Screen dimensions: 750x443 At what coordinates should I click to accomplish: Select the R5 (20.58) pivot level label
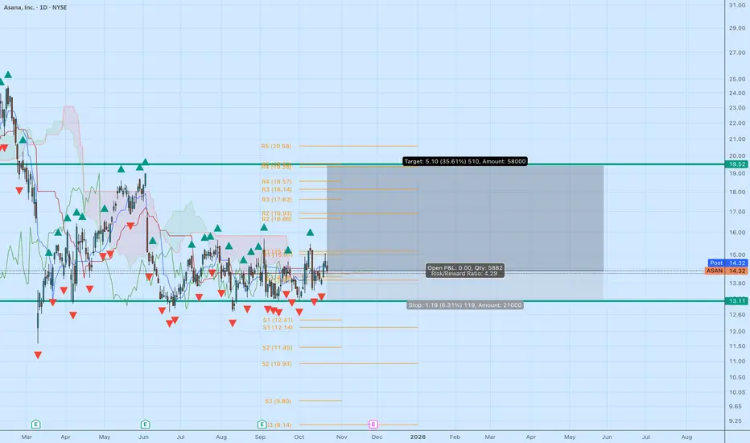click(276, 147)
